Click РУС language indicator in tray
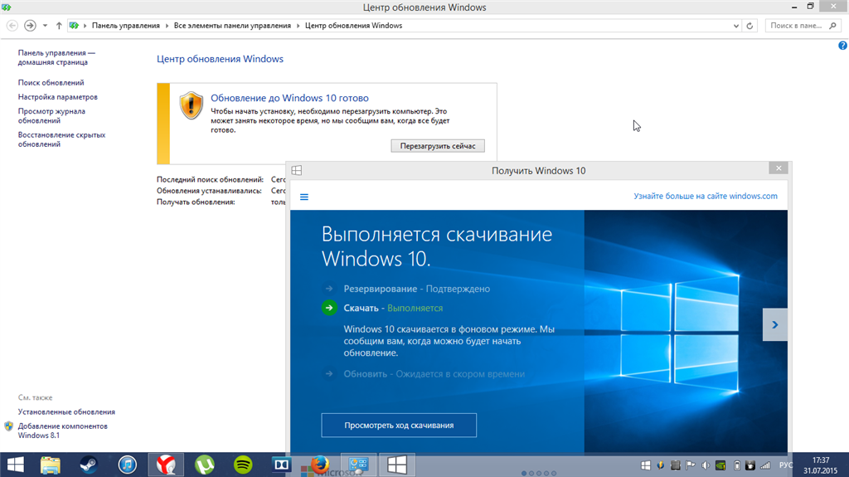 [786, 465]
